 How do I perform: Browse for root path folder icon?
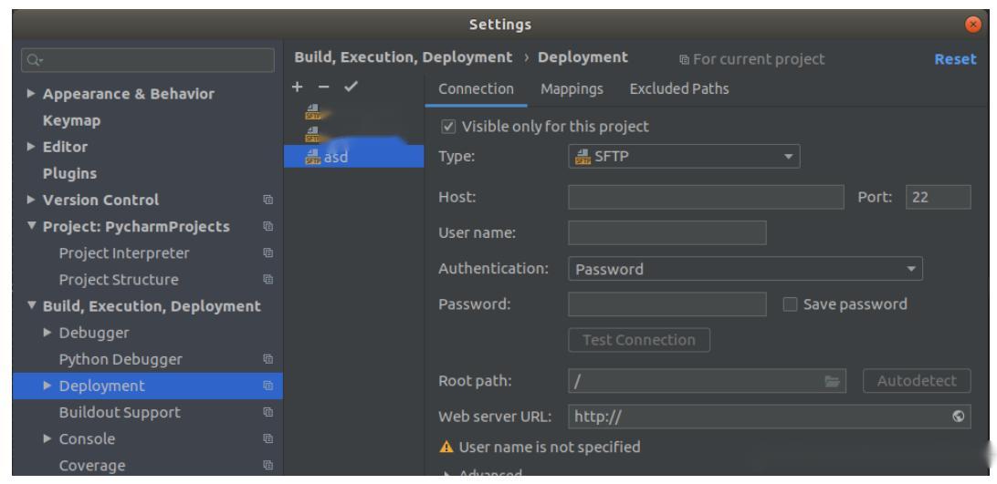click(x=832, y=382)
